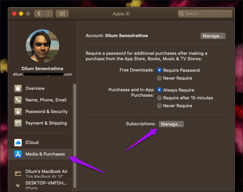Select DESKTOP-VMFDH iPhone device entry
This screenshot has height=192, width=243.
(x=40, y=185)
